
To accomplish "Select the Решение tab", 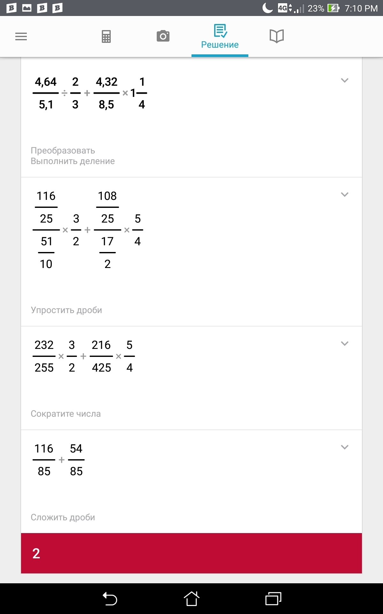I will pyautogui.click(x=220, y=37).
